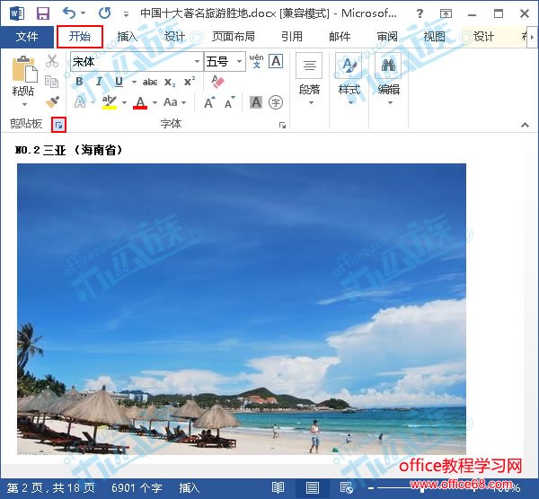
Task: Open the 页面布局 tab
Action: click(x=234, y=37)
